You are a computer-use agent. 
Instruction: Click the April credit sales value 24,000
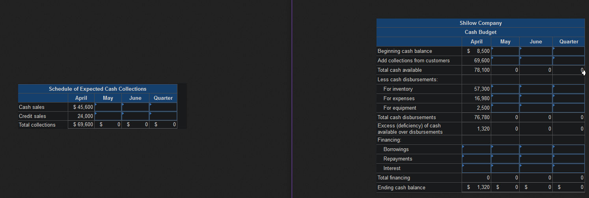click(86, 116)
